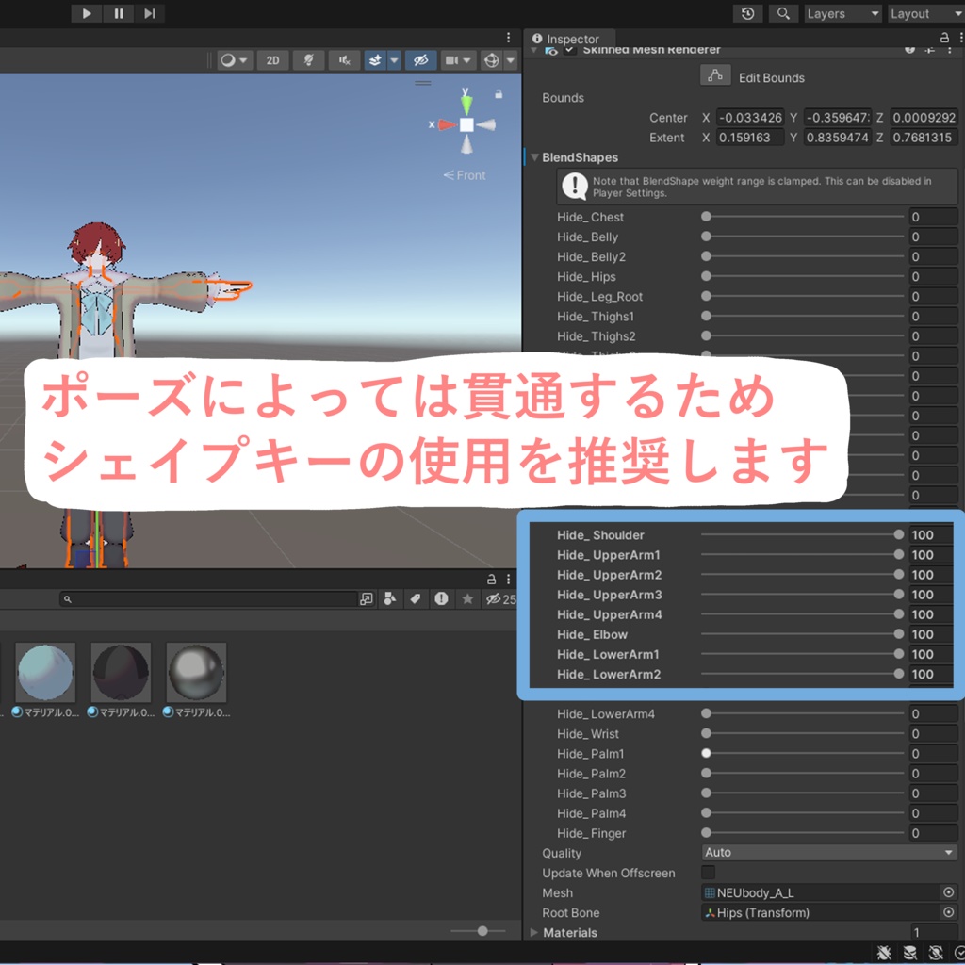Click the Hide_Chest slider handle

click(707, 217)
